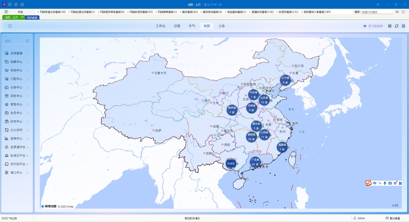Expand the 会员中心 chevron

[x=27, y=113]
